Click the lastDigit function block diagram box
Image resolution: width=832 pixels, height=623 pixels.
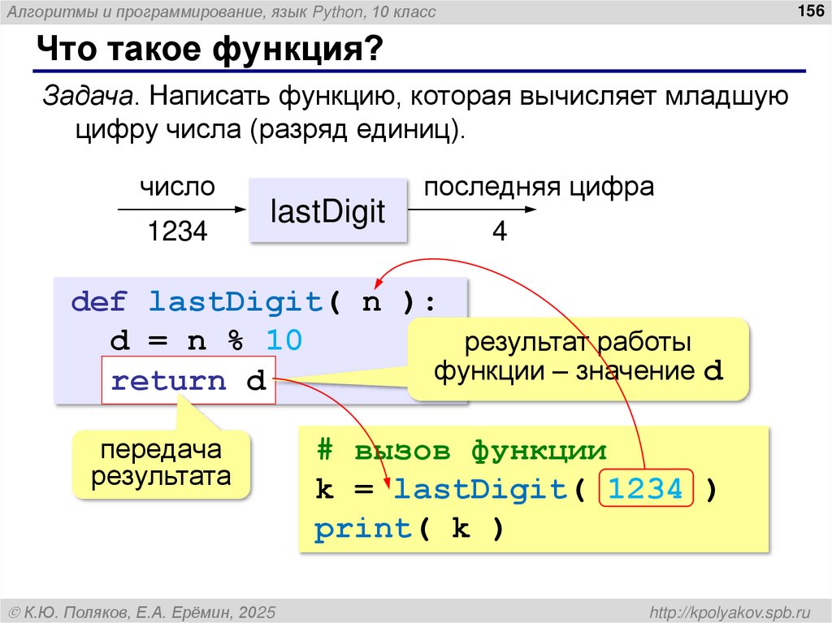328,210
